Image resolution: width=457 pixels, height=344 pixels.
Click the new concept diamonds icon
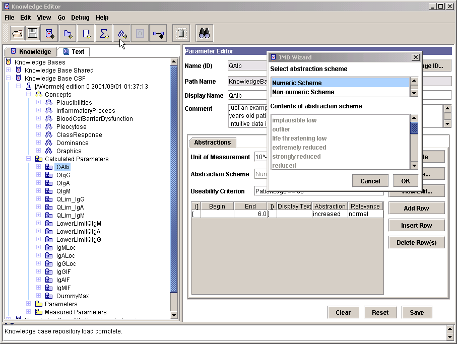point(122,34)
